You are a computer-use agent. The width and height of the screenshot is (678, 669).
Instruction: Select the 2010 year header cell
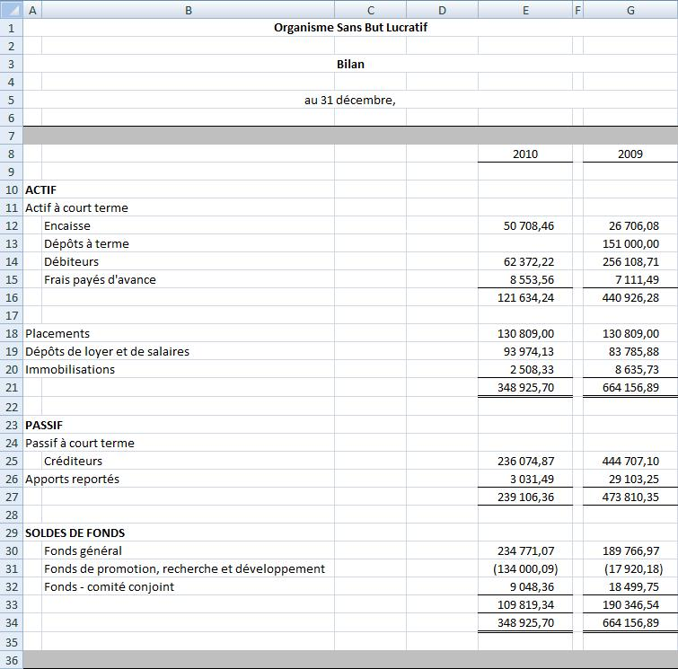pos(525,154)
